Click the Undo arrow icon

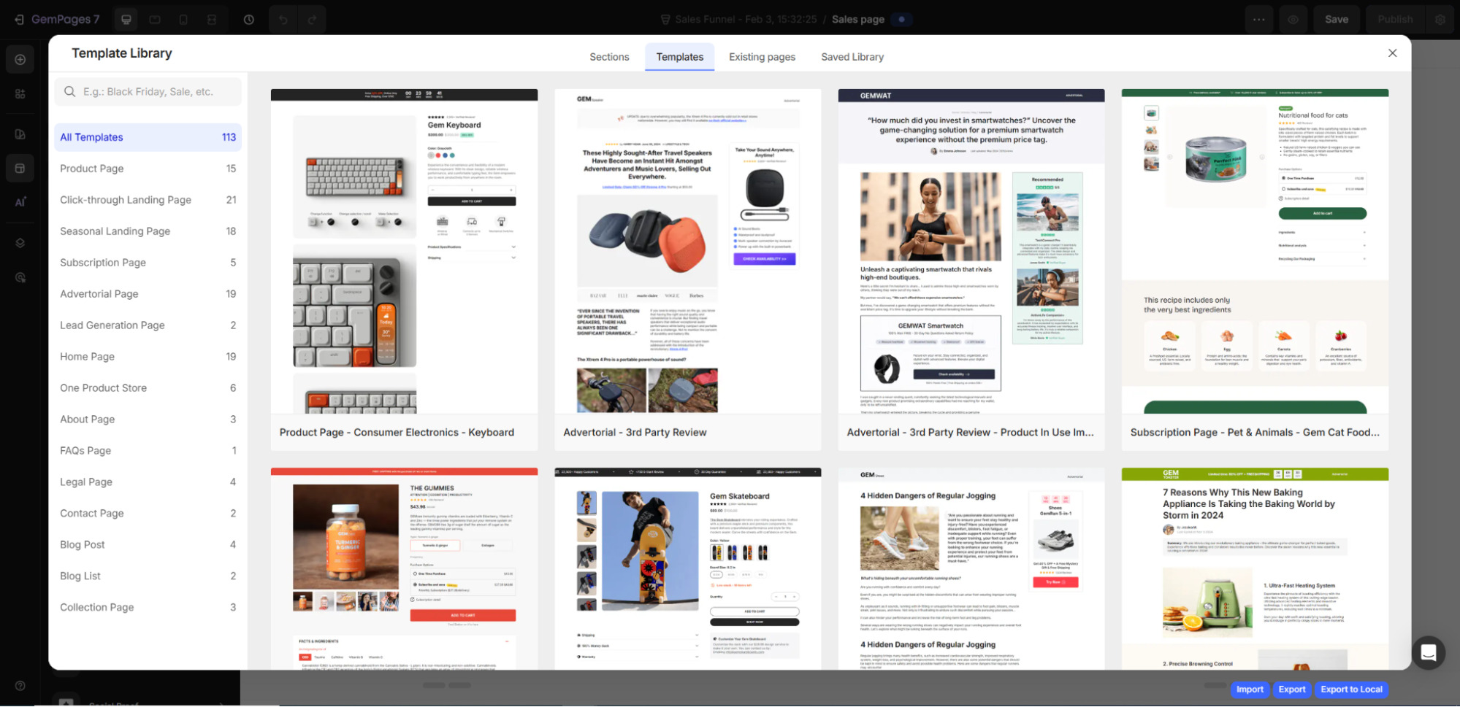[x=283, y=20]
